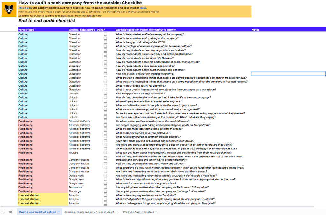Click the horizontal scrollbar above sheet tabs
326x215 pixels.
(157, 207)
